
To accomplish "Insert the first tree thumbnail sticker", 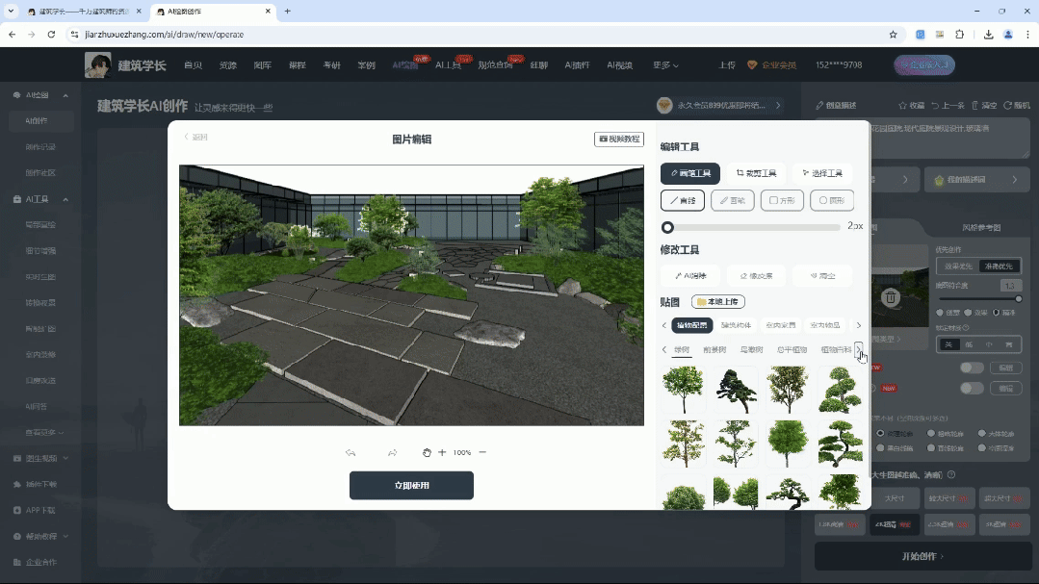I will pyautogui.click(x=683, y=390).
